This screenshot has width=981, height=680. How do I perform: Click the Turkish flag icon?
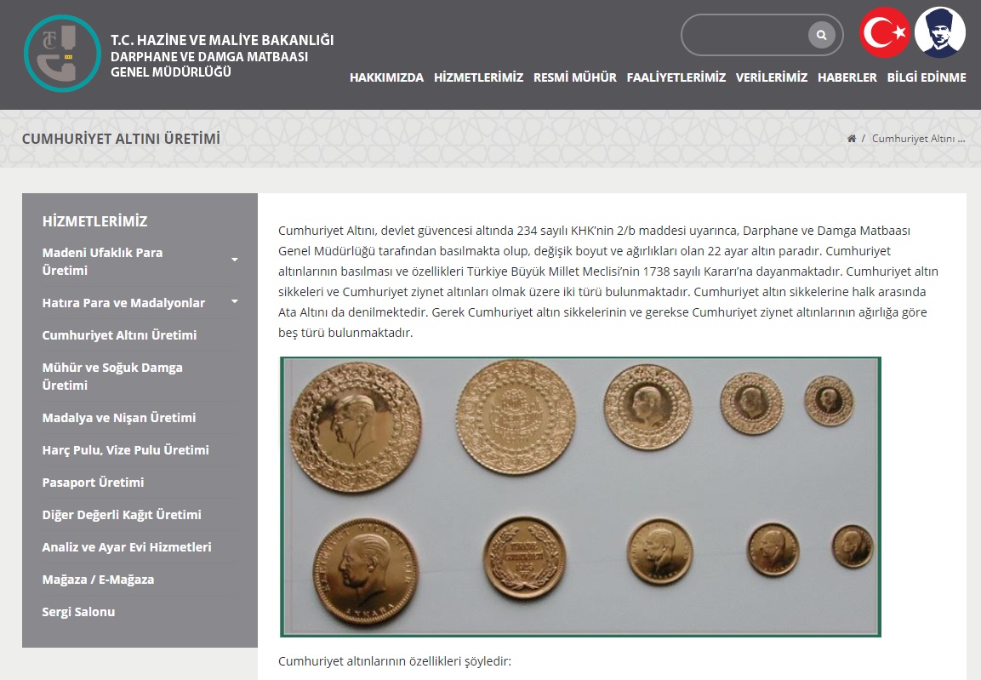pos(885,33)
